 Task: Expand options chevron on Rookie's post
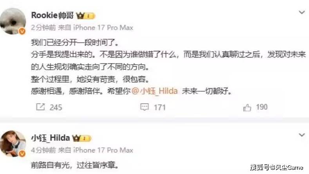point(302,13)
